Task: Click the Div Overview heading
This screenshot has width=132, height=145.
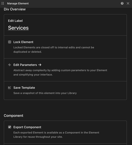Action: point(15,9)
